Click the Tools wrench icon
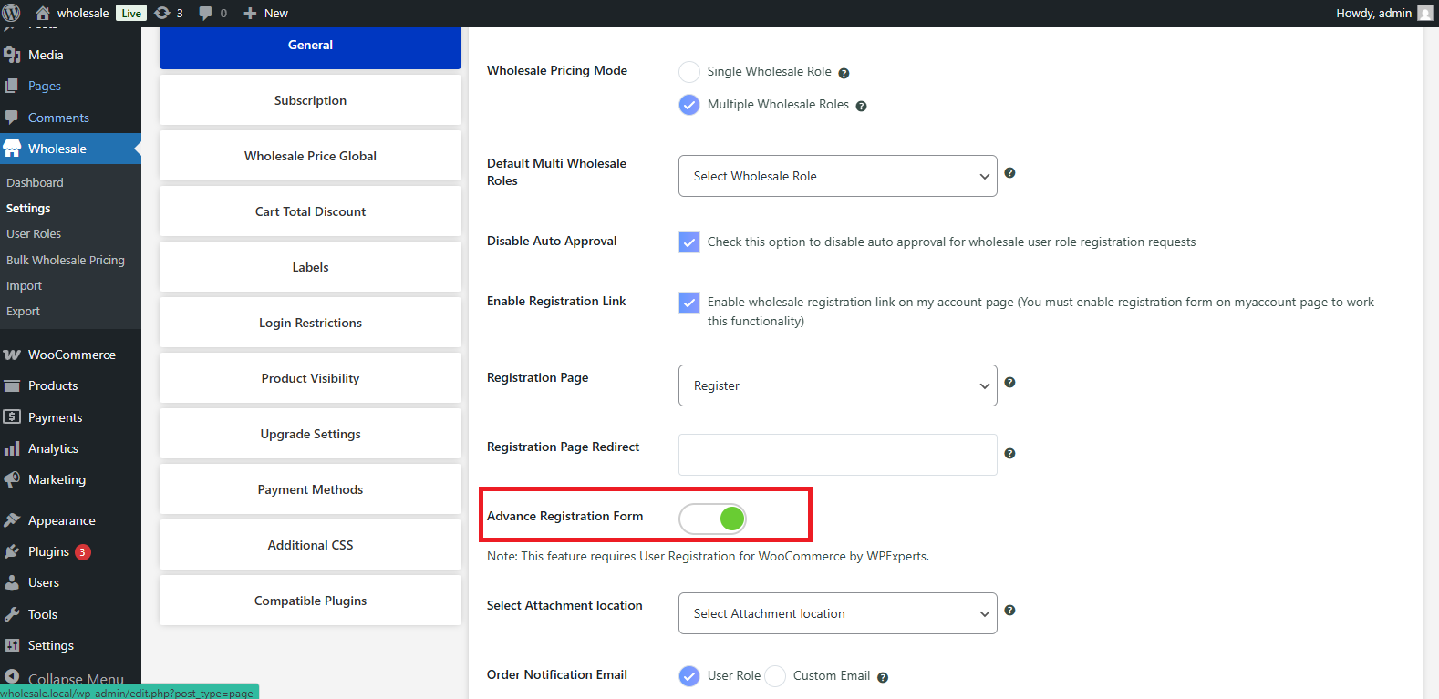This screenshot has width=1439, height=699. pos(12,614)
